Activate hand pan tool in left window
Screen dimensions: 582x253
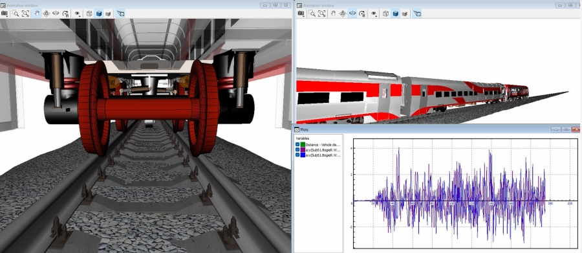click(36, 14)
